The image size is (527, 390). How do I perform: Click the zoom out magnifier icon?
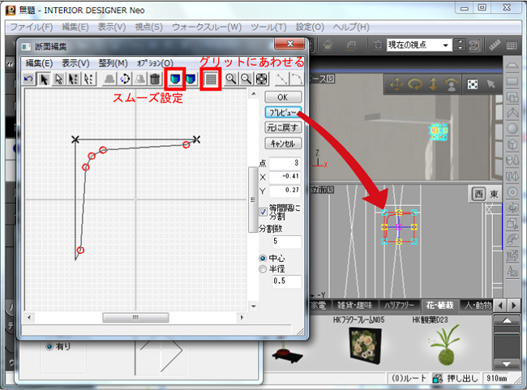point(246,79)
